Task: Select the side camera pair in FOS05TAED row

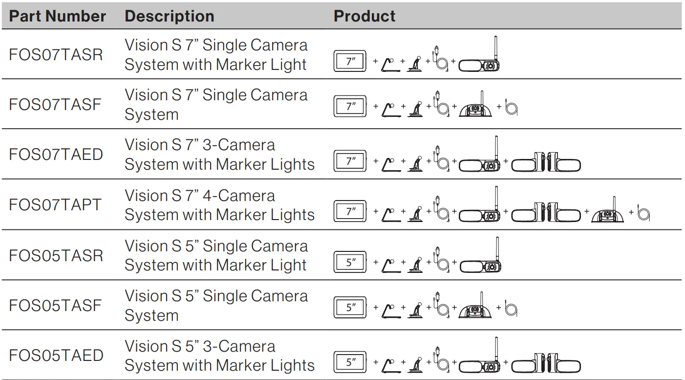Action: click(546, 362)
